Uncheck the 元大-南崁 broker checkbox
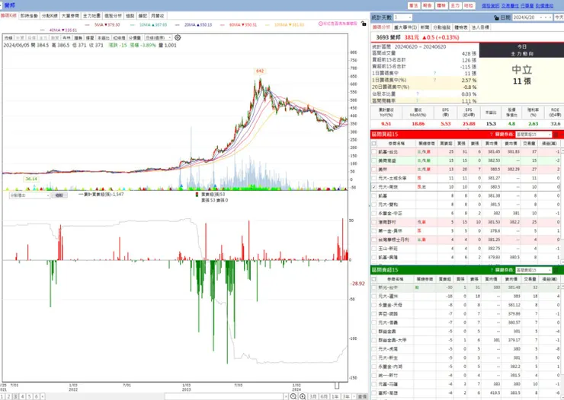The image size is (564, 400). point(374,187)
